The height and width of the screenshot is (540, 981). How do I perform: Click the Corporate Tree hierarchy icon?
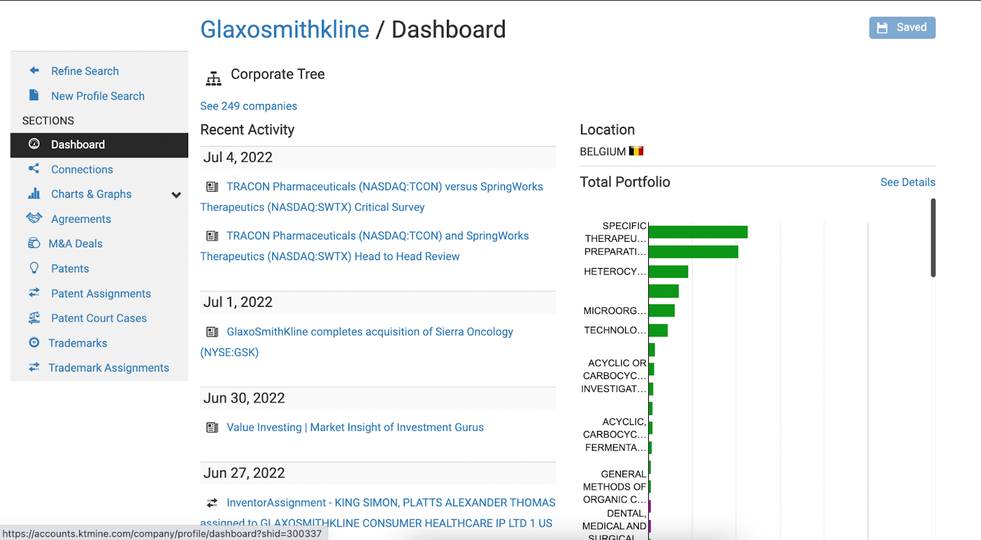[x=213, y=78]
